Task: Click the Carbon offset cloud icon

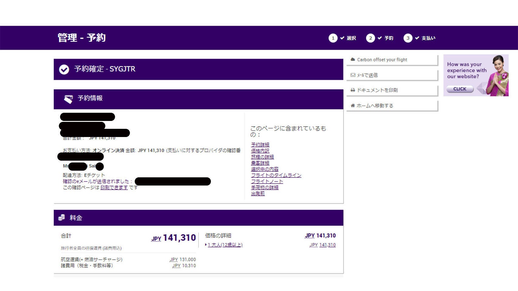Action: (353, 60)
